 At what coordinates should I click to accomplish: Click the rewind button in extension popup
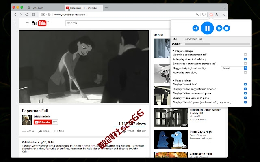[195, 28]
